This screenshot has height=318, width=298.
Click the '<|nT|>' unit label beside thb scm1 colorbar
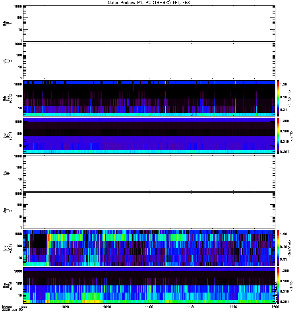pos(291,136)
